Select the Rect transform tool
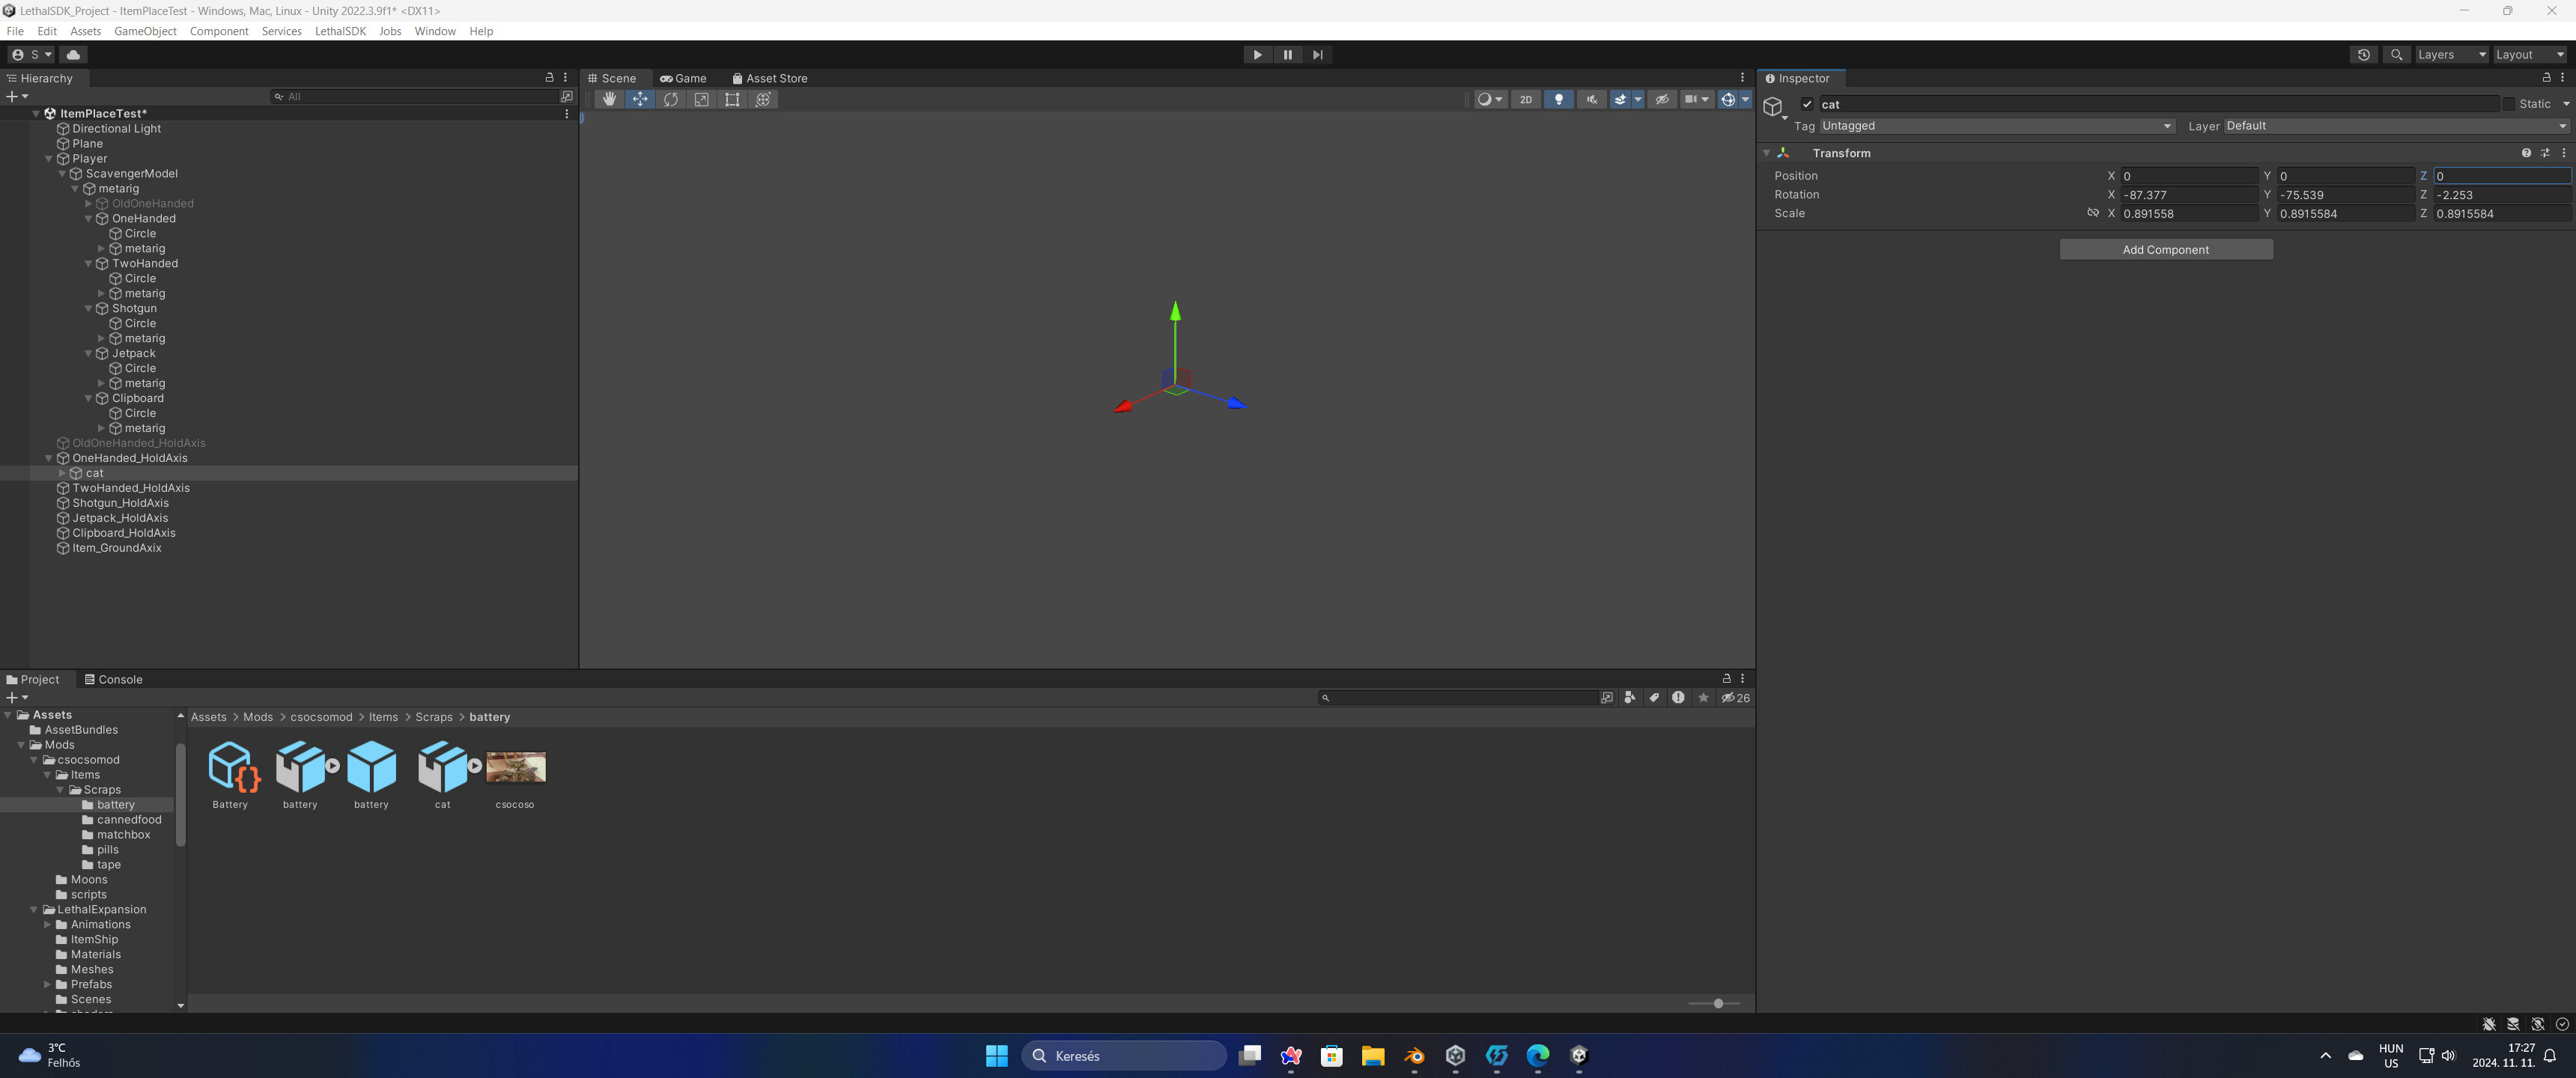 [732, 99]
